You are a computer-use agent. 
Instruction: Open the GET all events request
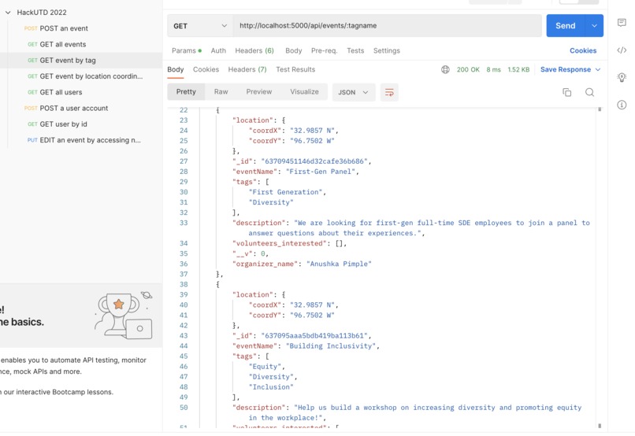click(x=81, y=45)
